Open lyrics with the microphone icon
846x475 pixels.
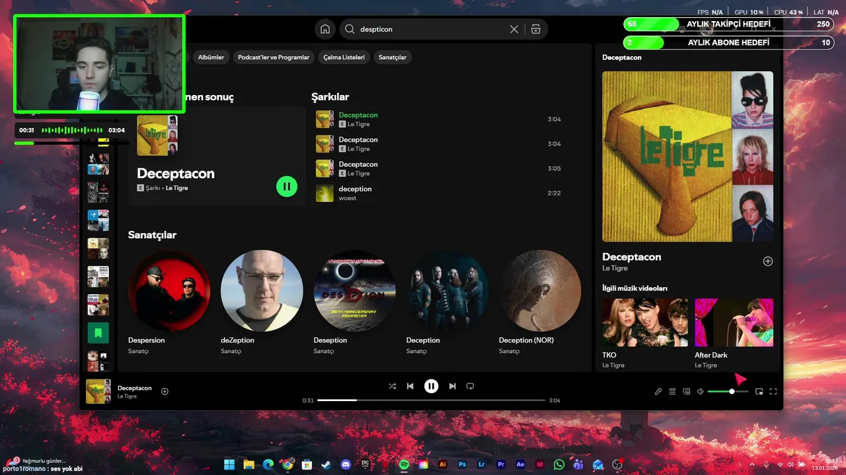pos(658,391)
